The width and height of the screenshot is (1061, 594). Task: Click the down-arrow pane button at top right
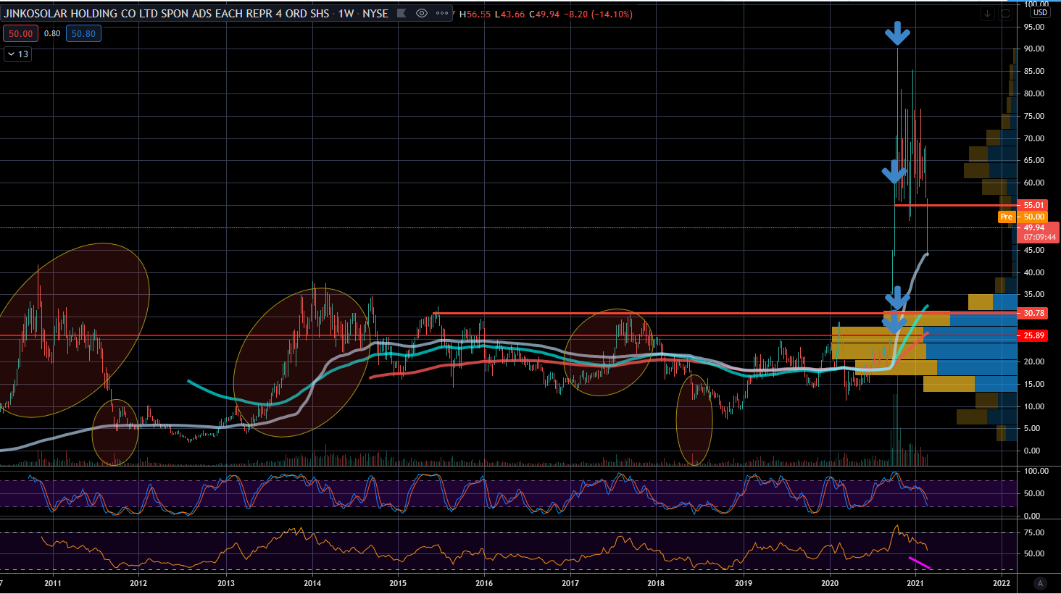coord(987,14)
